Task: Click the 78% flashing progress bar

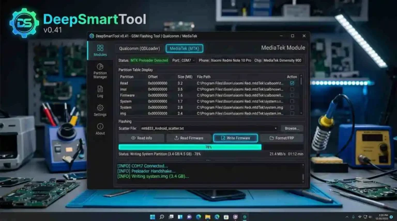Action: (x=211, y=147)
